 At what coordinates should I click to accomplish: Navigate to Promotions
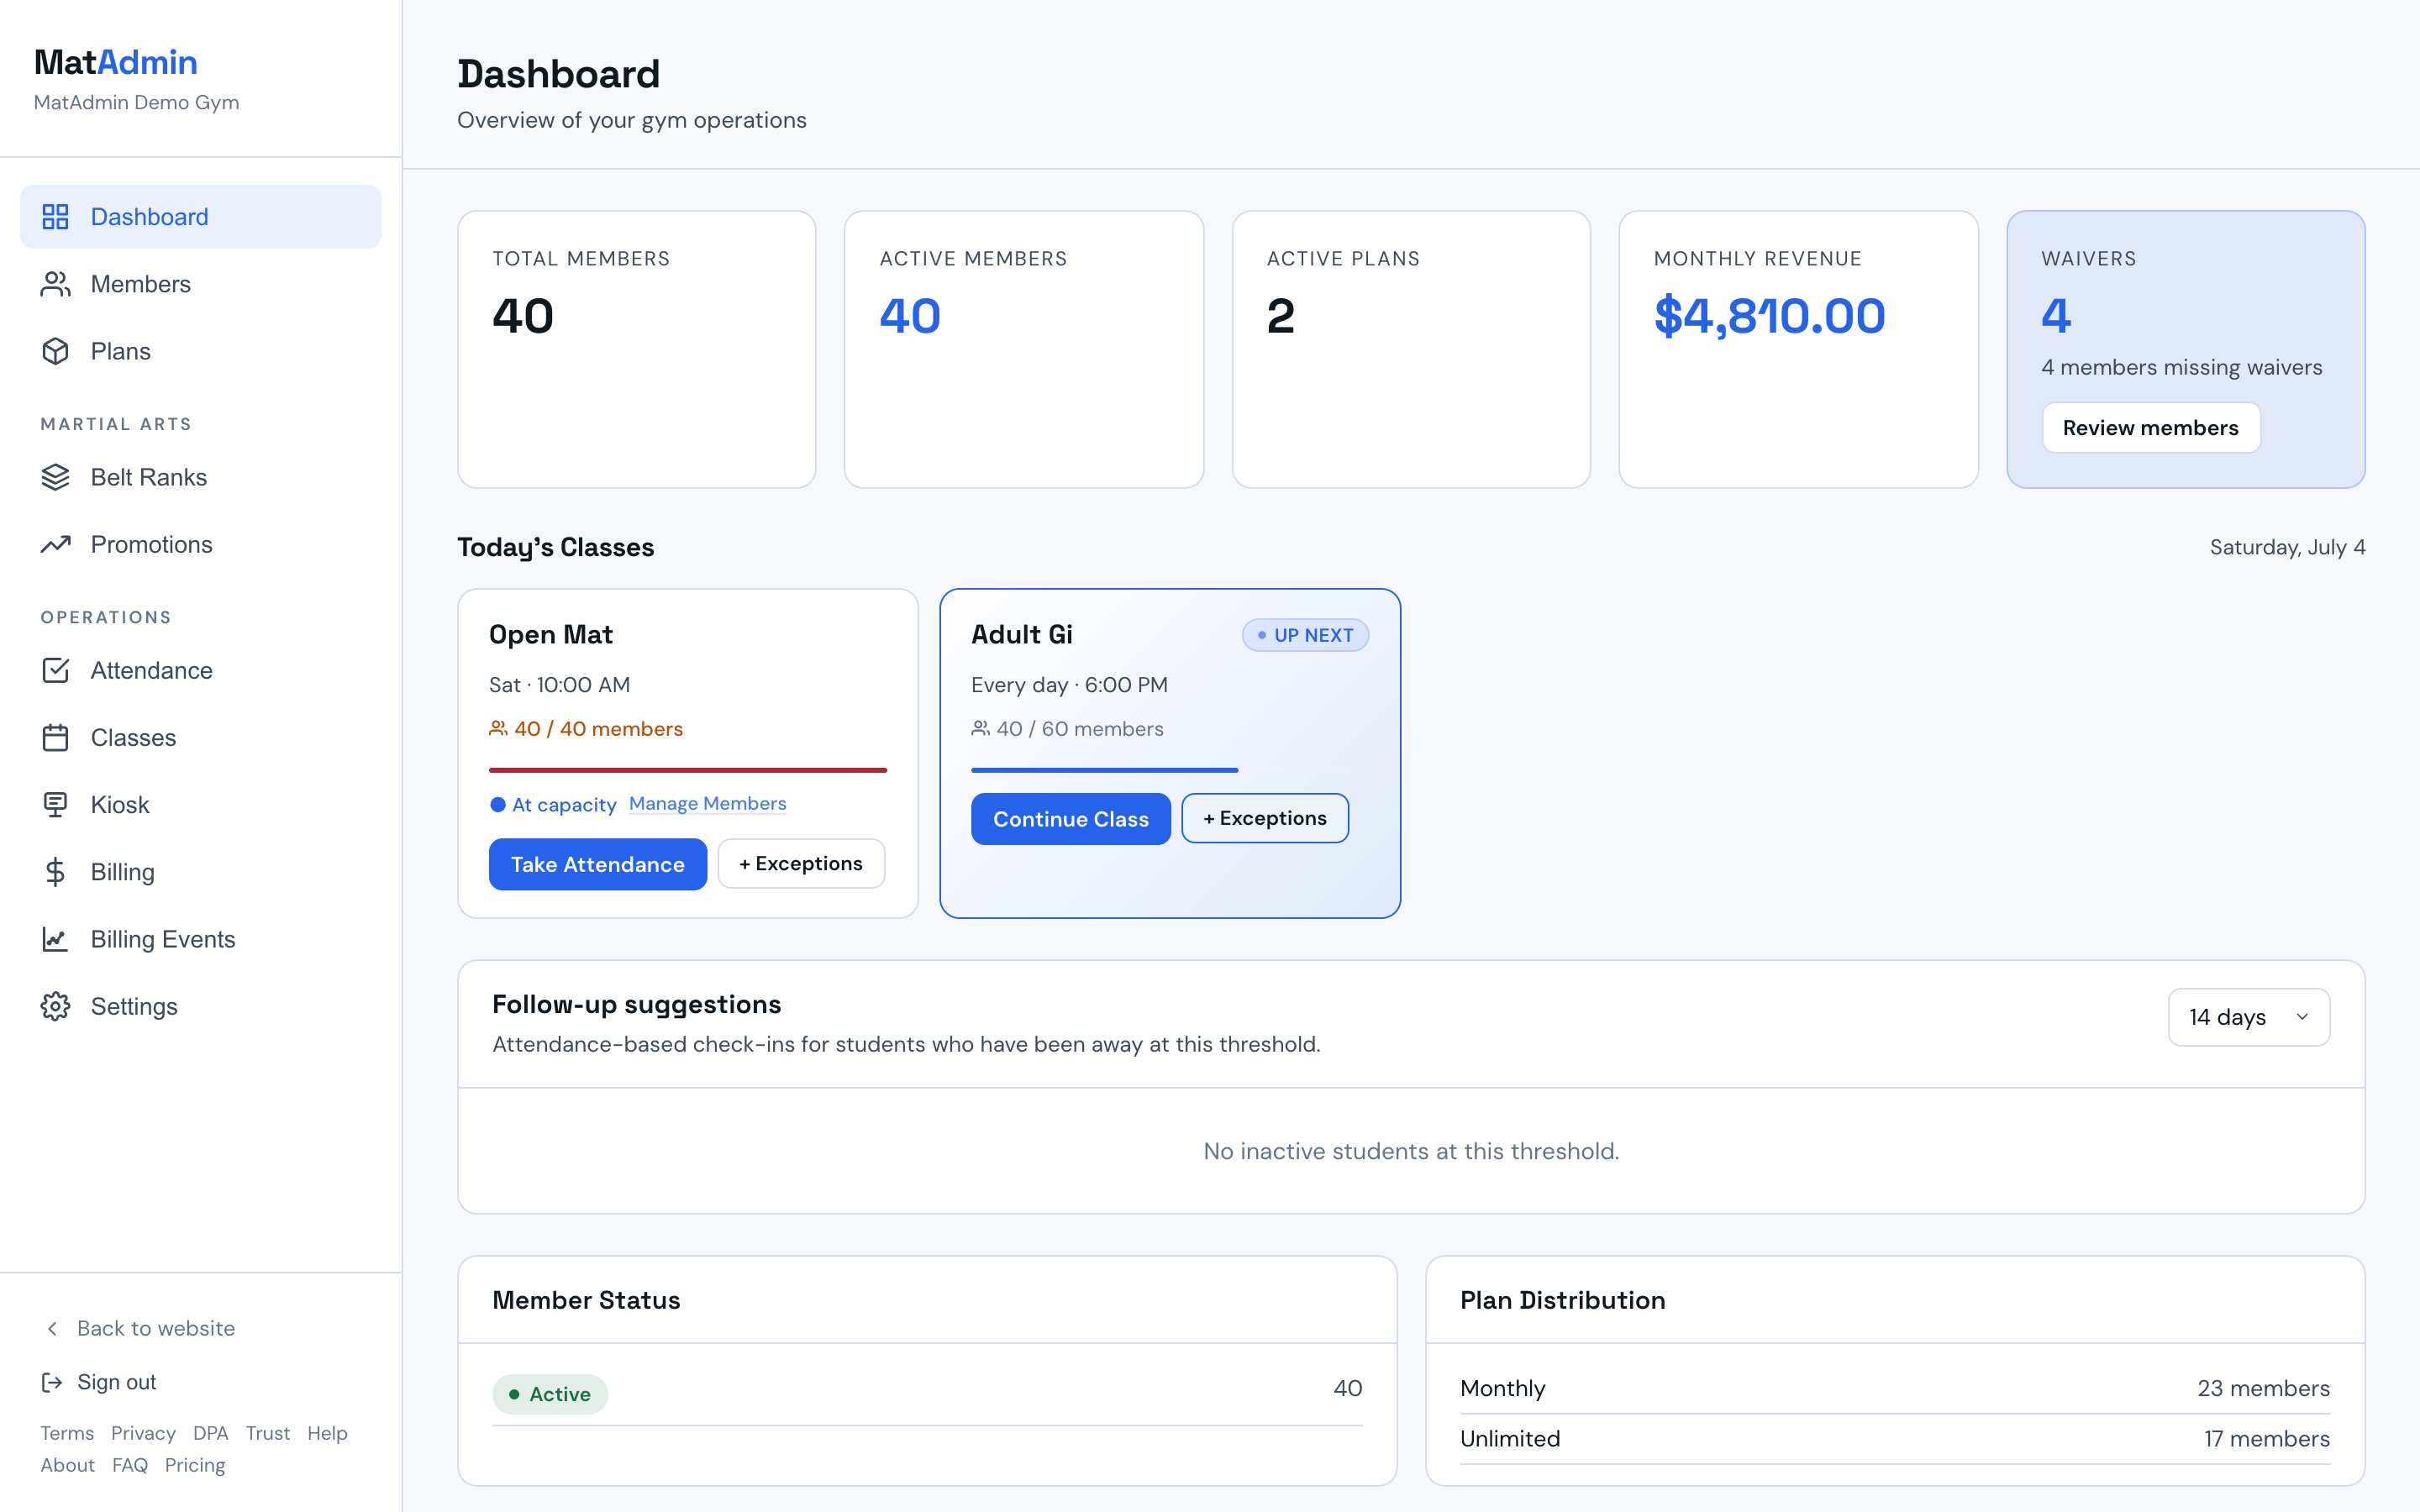[200, 544]
